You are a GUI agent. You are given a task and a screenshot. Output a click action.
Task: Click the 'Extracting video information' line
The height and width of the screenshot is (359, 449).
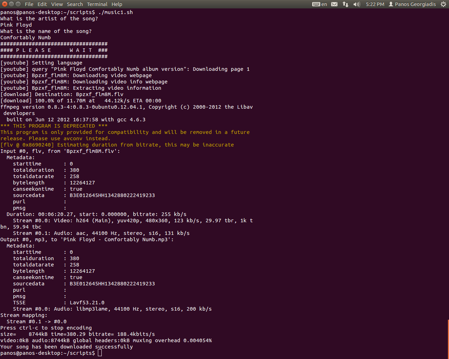click(81, 88)
